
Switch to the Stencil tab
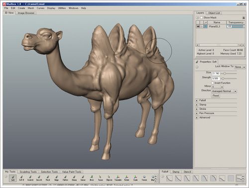[x=187, y=172]
